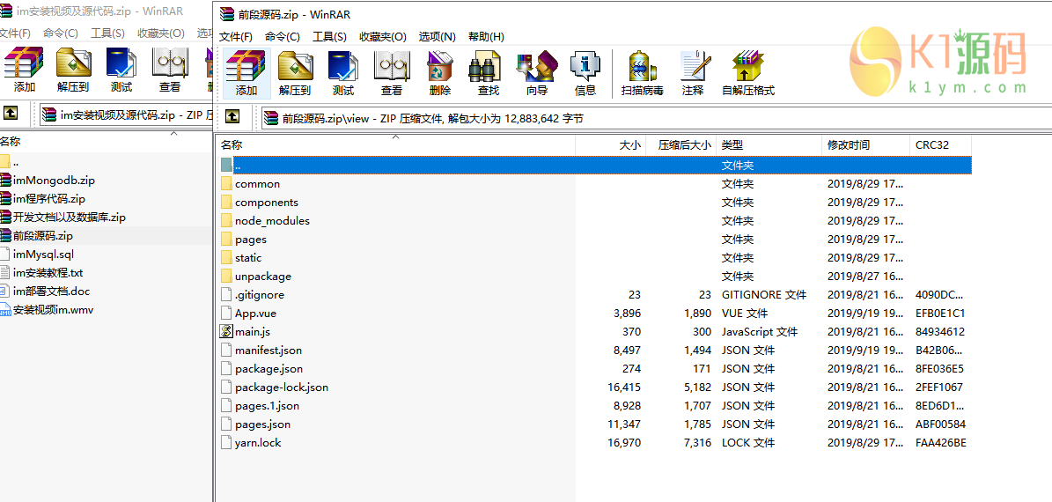Click the Add (添加) toolbar icon in 前段源码.zip window
This screenshot has height=502, width=1052.
(246, 72)
